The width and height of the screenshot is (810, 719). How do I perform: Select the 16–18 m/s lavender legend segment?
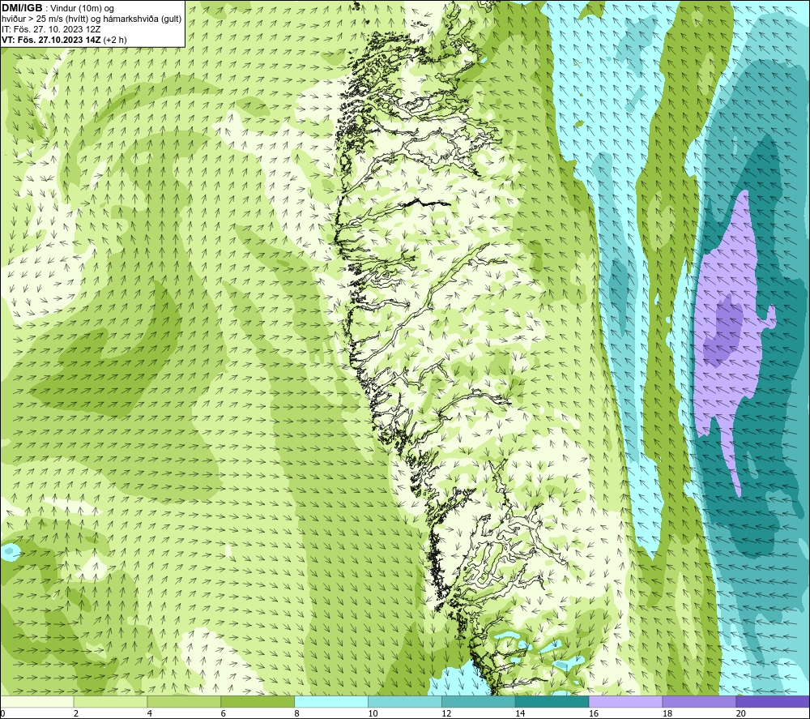(x=625, y=701)
